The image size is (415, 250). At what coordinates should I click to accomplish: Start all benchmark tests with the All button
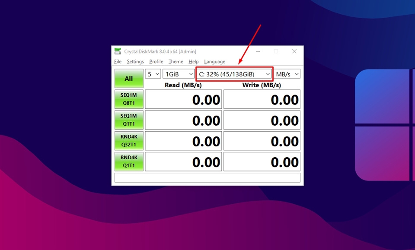128,78
